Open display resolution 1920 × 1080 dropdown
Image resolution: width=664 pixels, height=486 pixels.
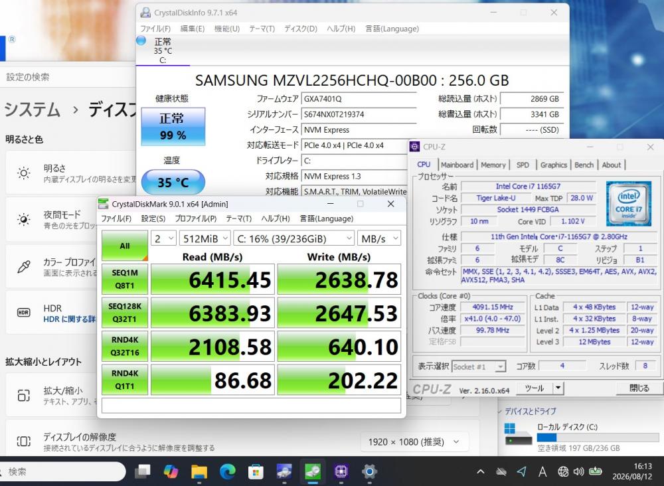(414, 442)
